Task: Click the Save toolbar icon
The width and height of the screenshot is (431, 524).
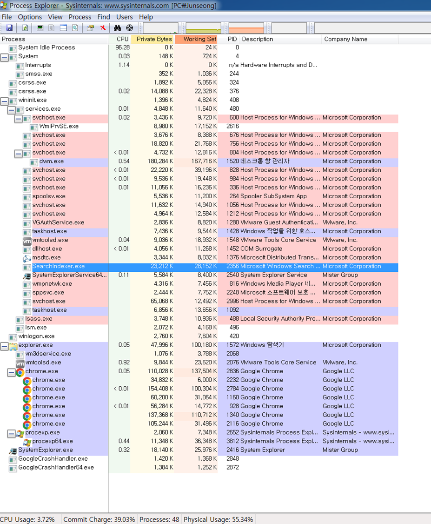Action: [x=9, y=28]
